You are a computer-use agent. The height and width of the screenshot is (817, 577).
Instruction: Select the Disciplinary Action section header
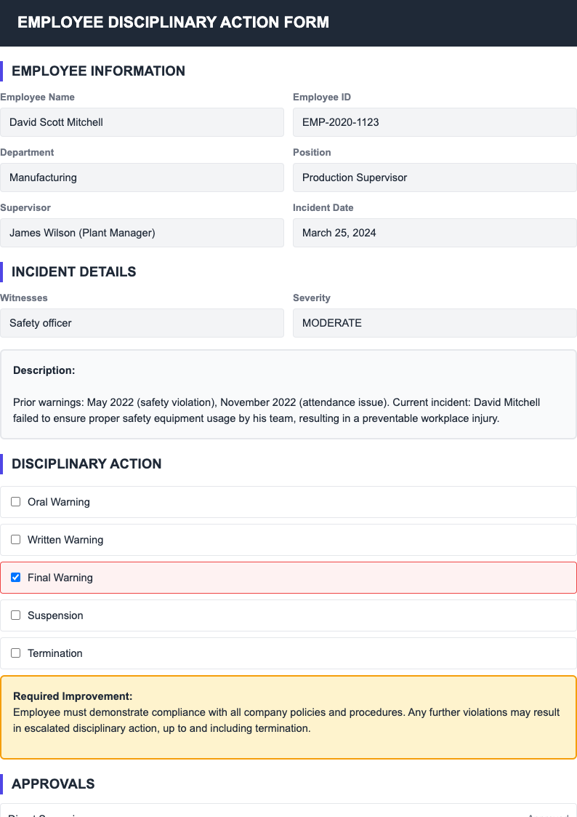click(85, 463)
